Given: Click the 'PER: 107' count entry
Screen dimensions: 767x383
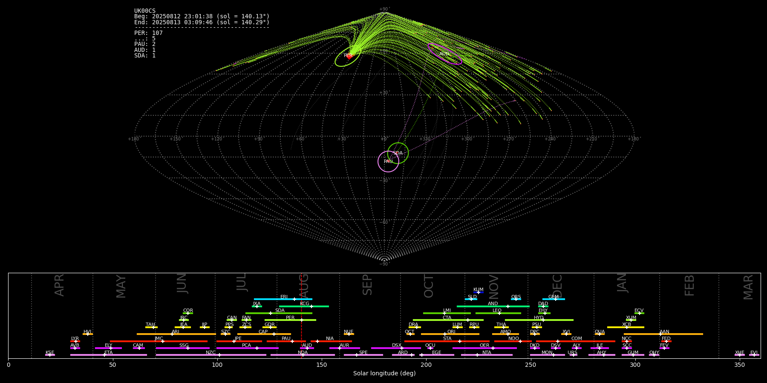Looking at the screenshot, I should click(x=148, y=33).
